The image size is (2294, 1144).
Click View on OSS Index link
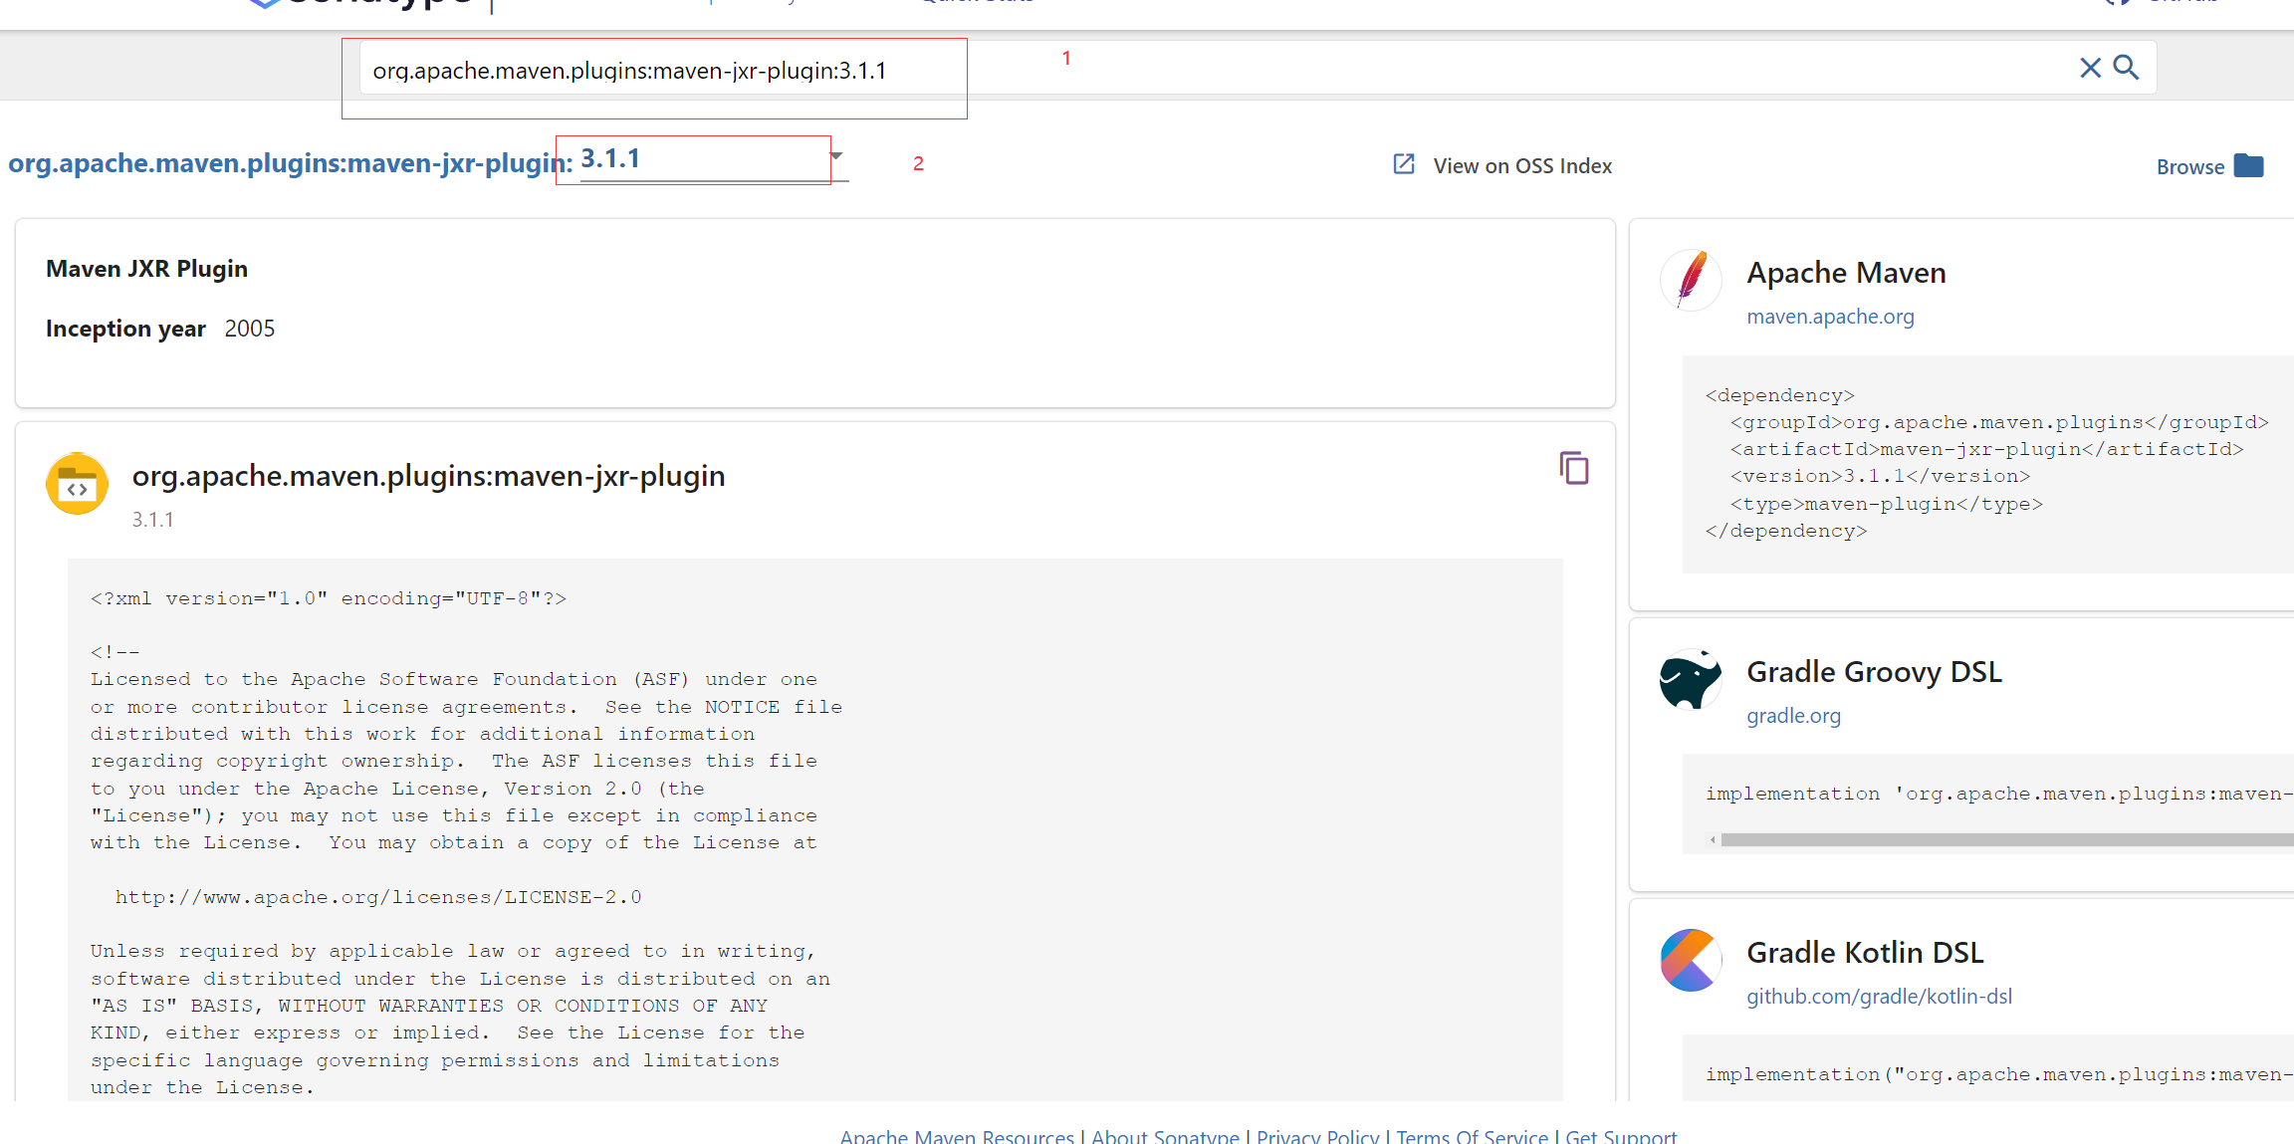[x=1521, y=166]
